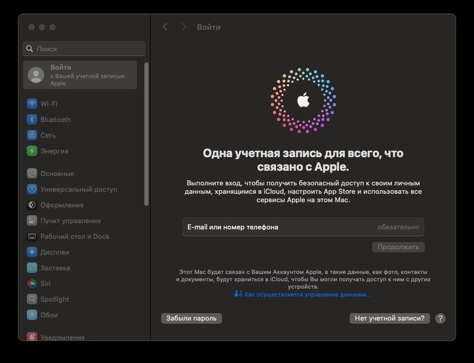Select Уведомления bell icon
Screen dimensions: 474x363
pyautogui.click(x=31, y=337)
